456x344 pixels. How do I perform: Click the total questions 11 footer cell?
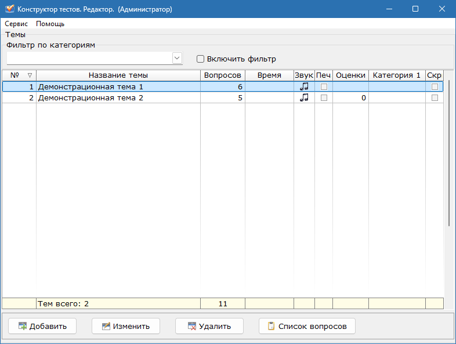click(223, 303)
